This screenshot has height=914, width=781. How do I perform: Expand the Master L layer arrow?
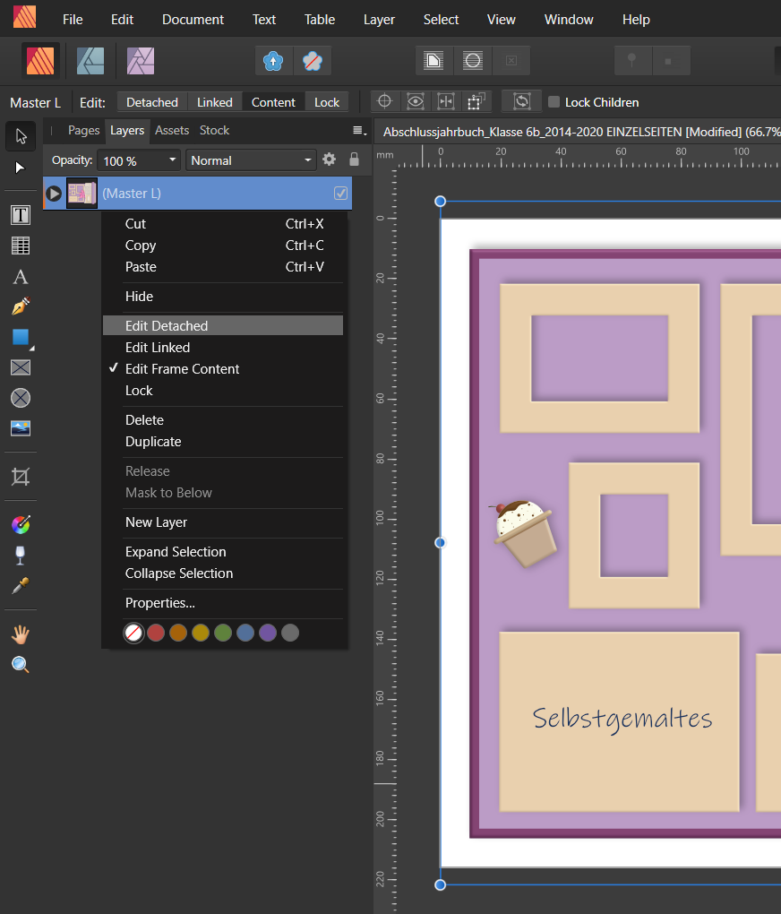click(x=54, y=193)
